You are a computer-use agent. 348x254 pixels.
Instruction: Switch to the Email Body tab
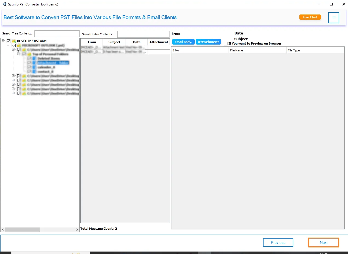(183, 42)
